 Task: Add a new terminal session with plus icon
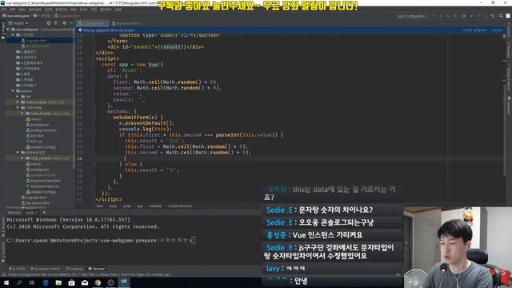click(x=44, y=213)
